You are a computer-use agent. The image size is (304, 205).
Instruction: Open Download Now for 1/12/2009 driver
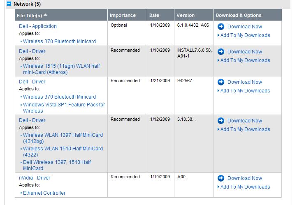click(x=245, y=121)
